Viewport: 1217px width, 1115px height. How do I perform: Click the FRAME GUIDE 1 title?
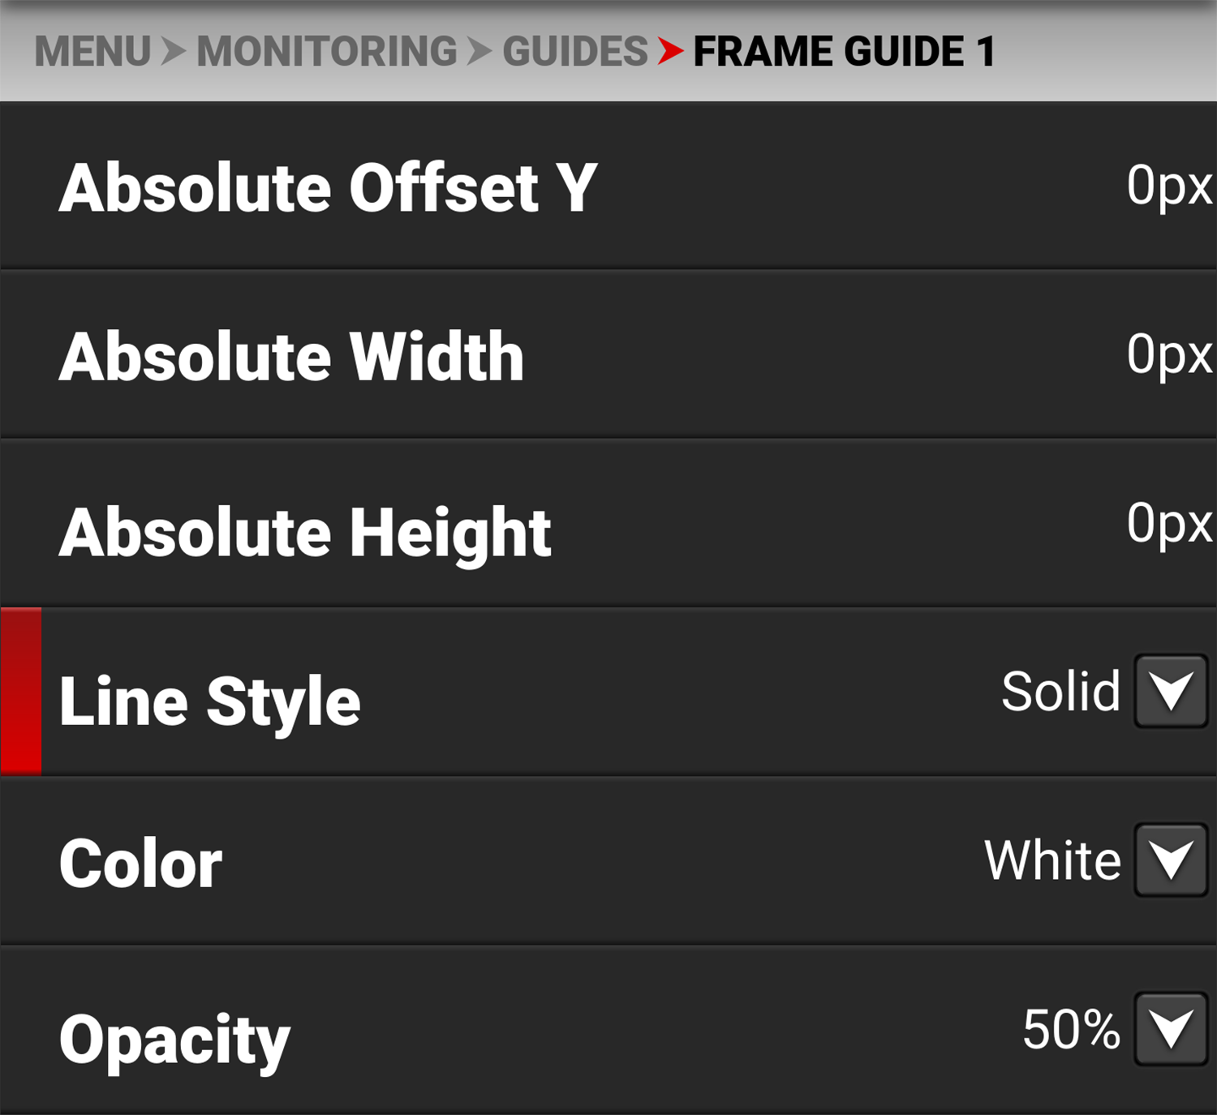tap(844, 52)
